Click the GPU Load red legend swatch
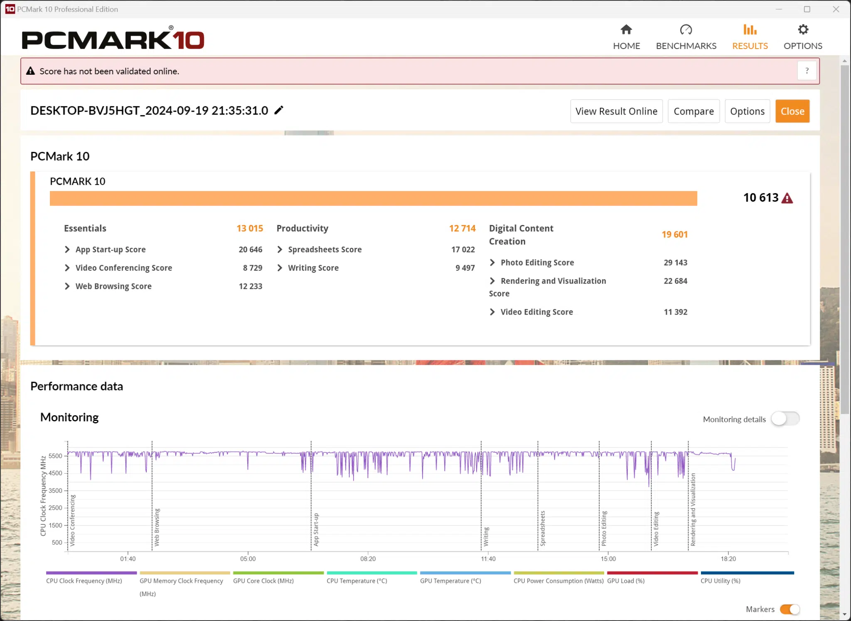 pos(652,573)
